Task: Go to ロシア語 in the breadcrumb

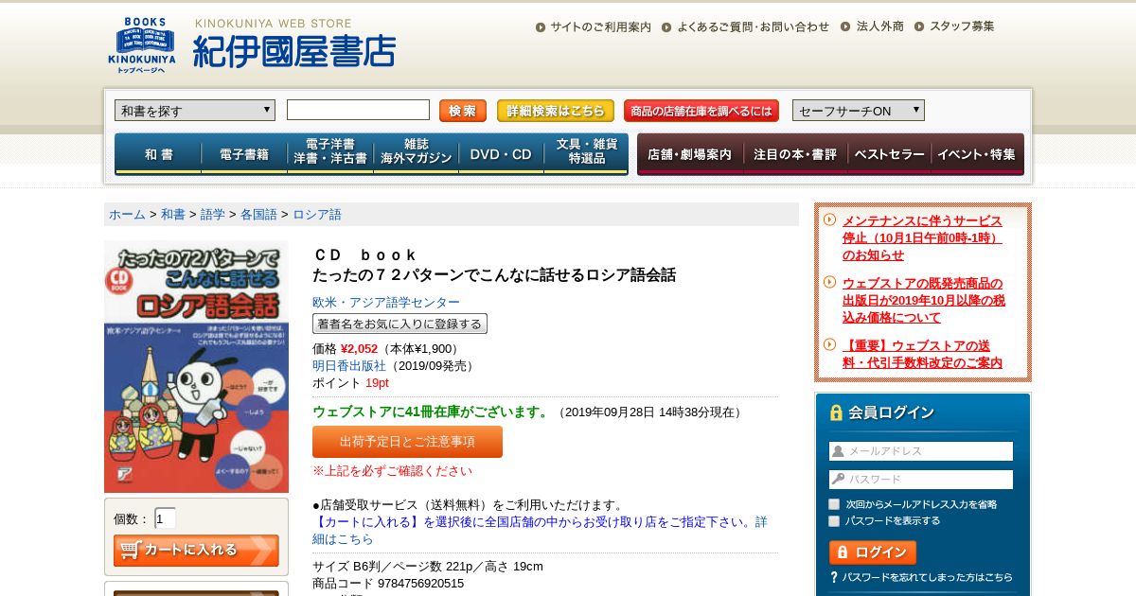Action: point(317,215)
